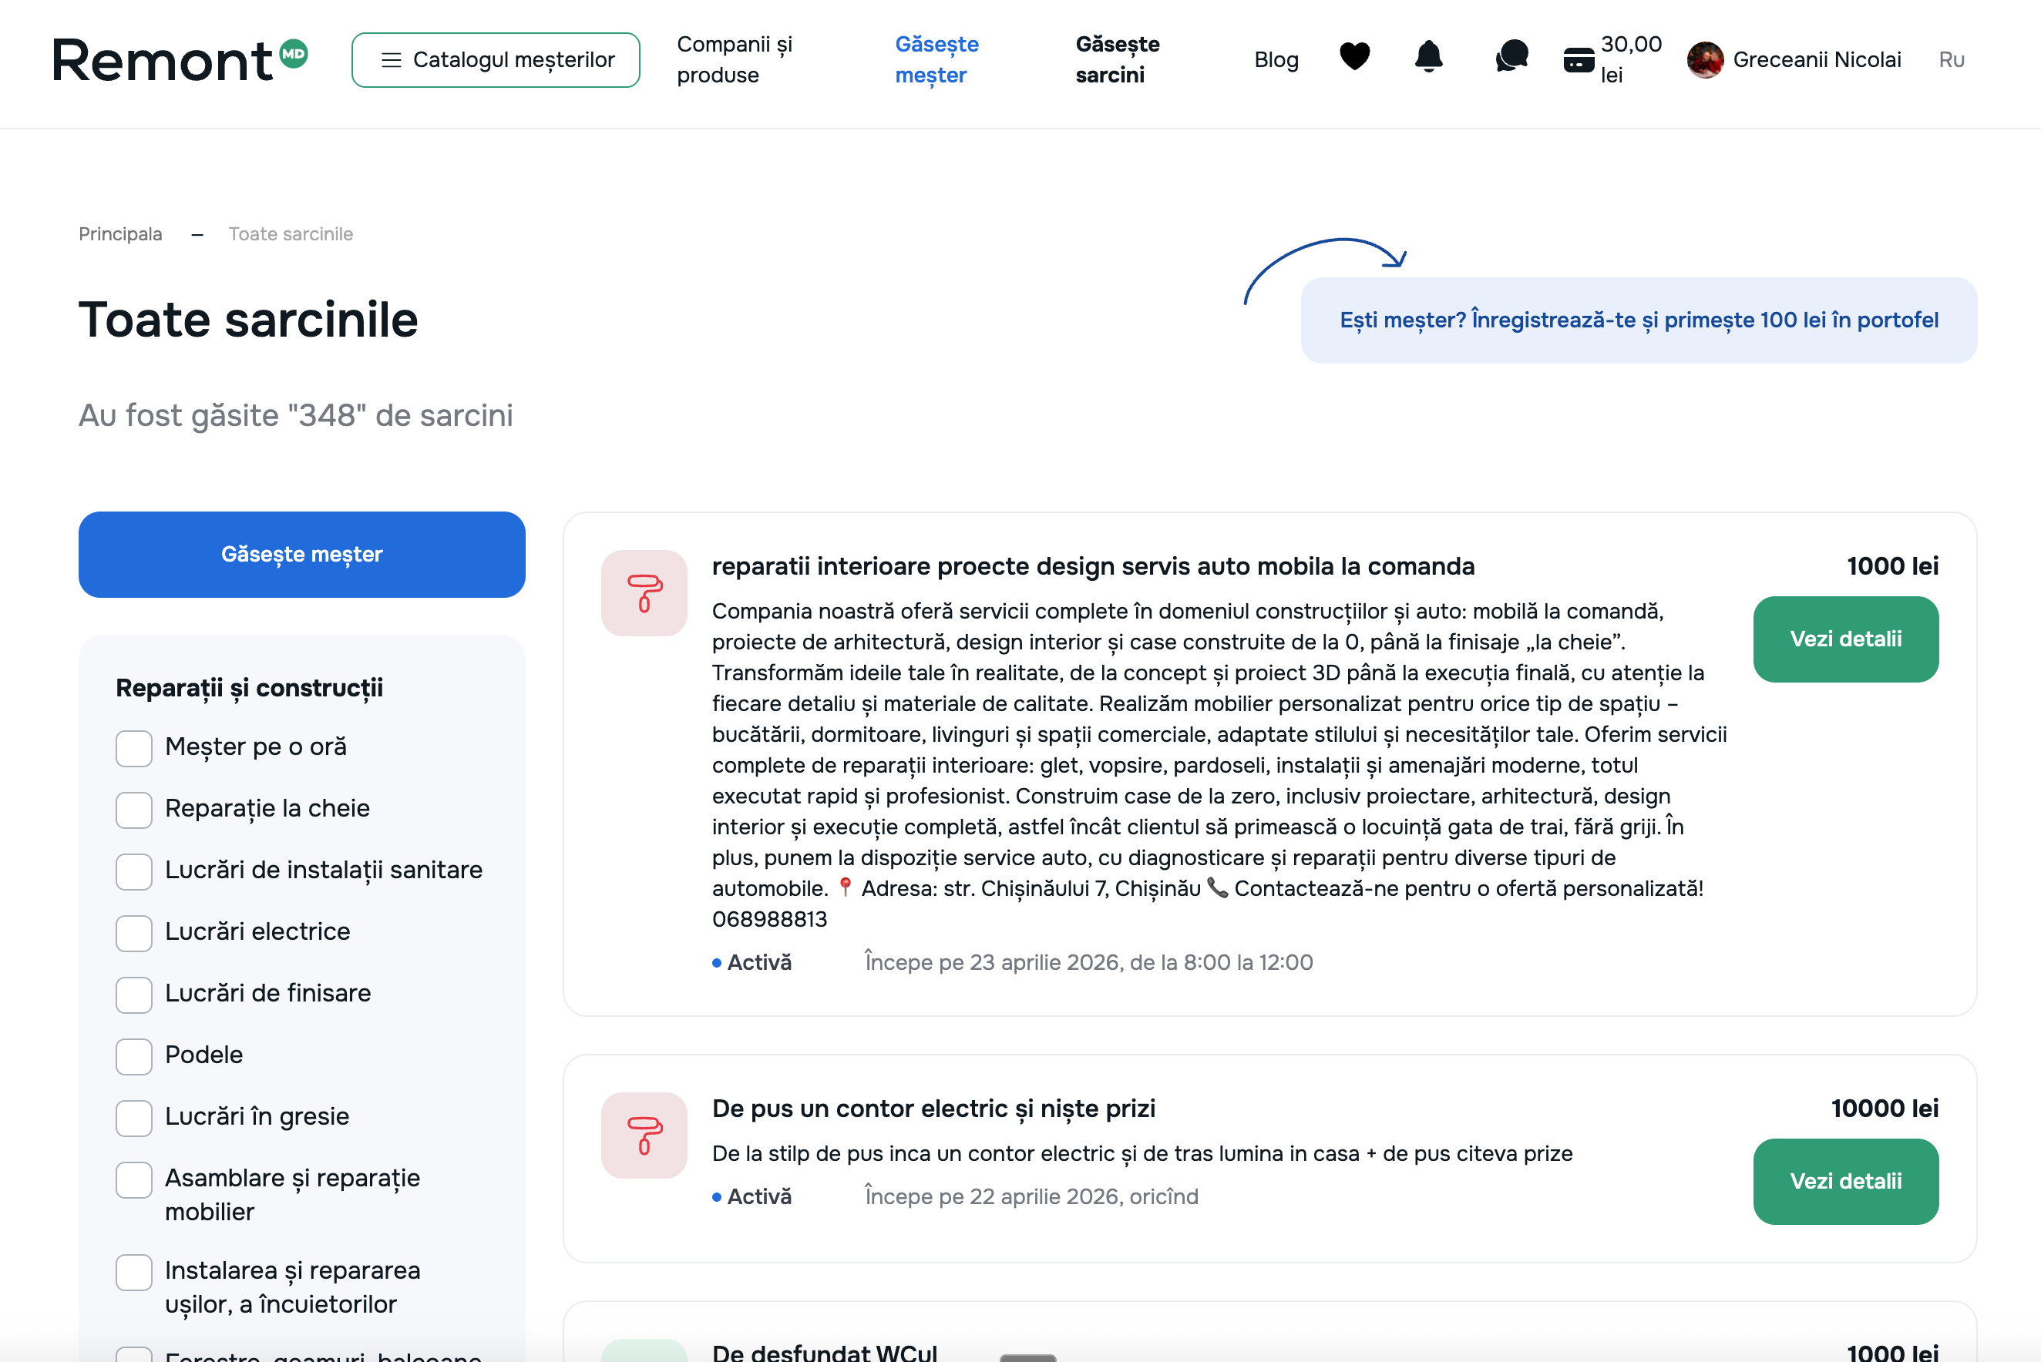
Task: Switch language to Ru
Action: point(1951,60)
